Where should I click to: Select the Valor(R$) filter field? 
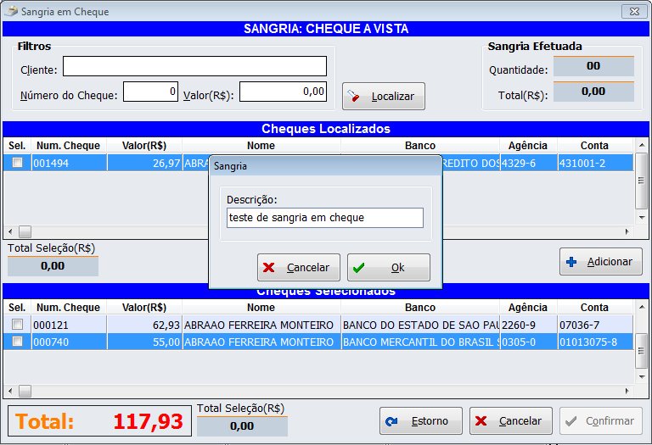[283, 92]
